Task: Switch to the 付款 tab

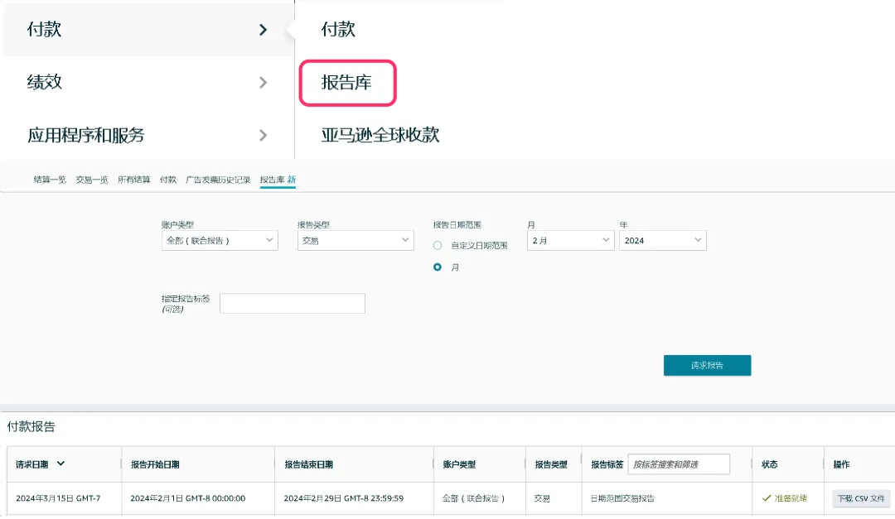Action: click(x=167, y=180)
